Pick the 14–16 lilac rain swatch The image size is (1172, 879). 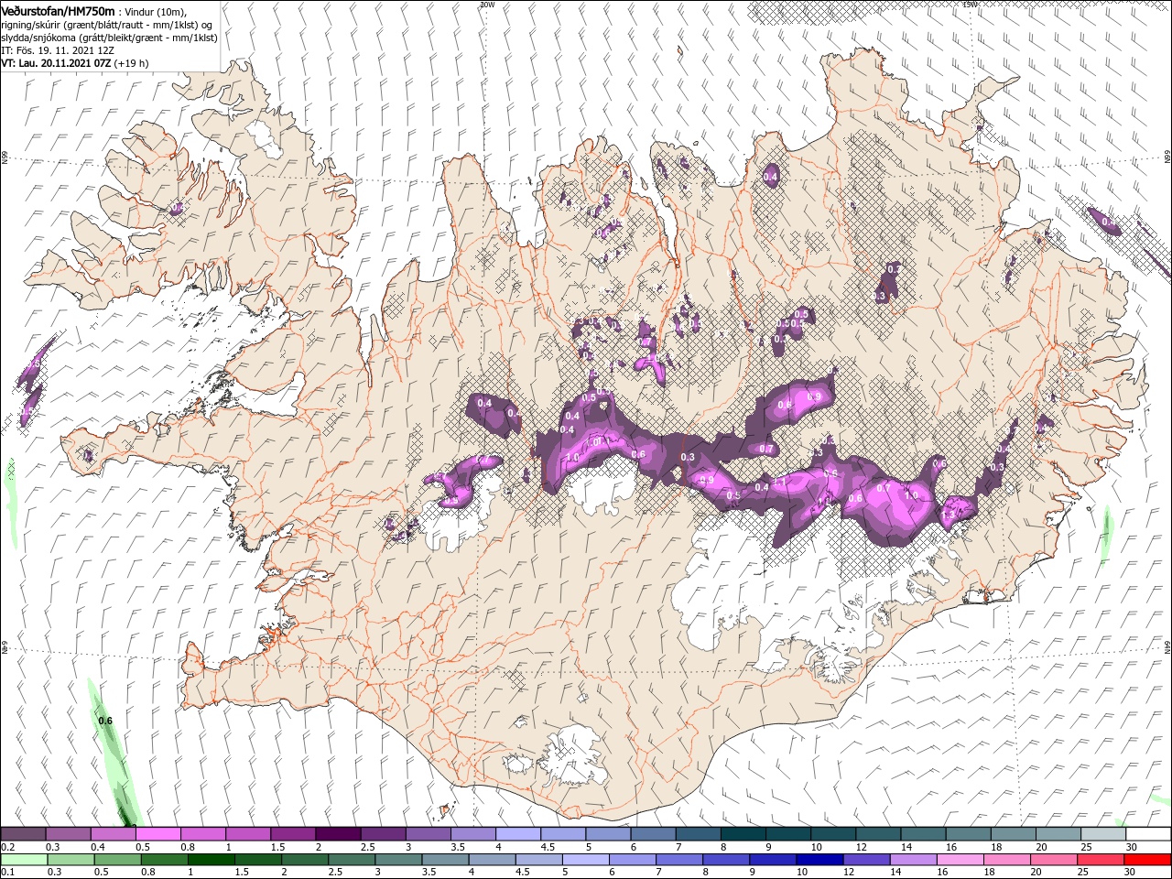click(x=914, y=860)
